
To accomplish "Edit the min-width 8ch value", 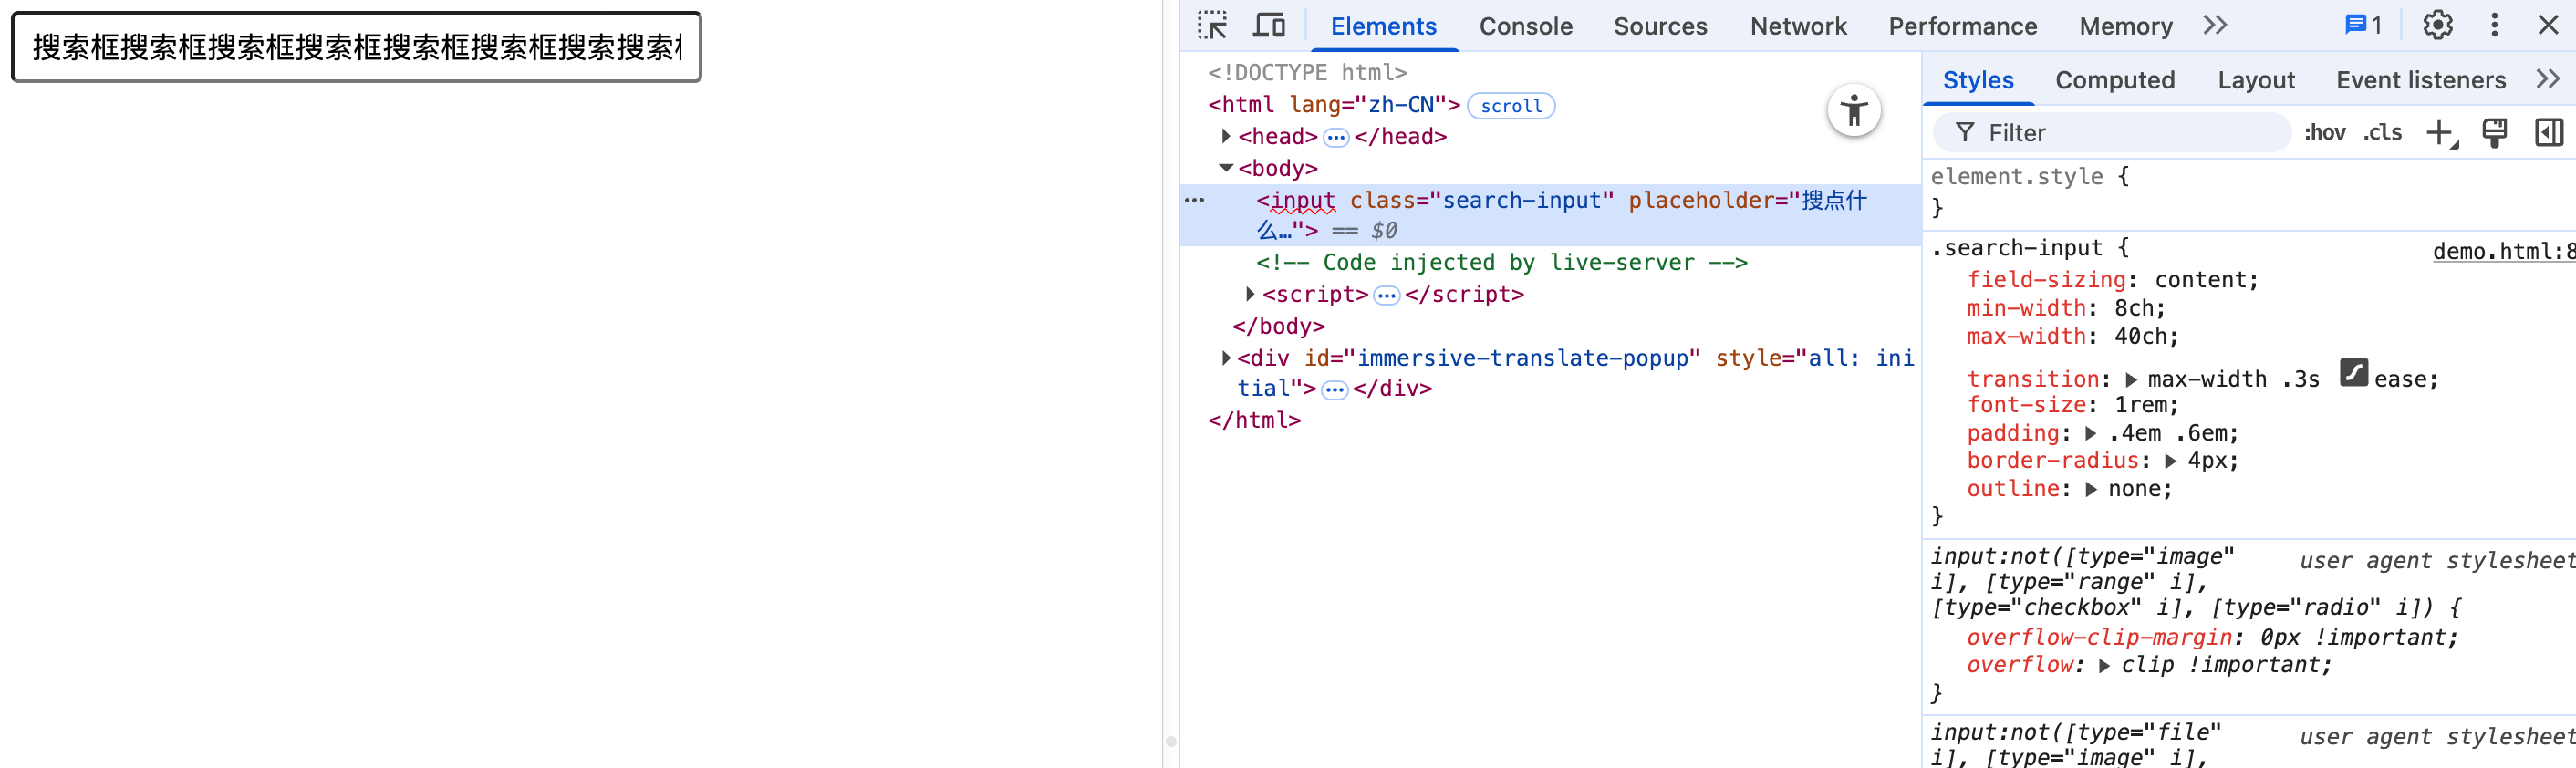I will tap(2133, 308).
